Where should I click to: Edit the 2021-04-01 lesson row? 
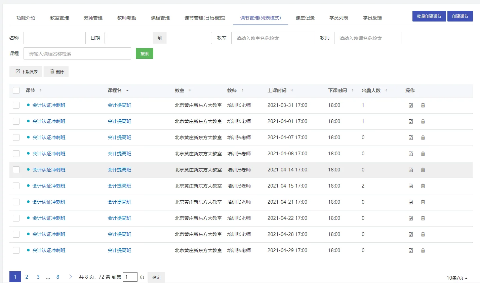[x=411, y=121]
